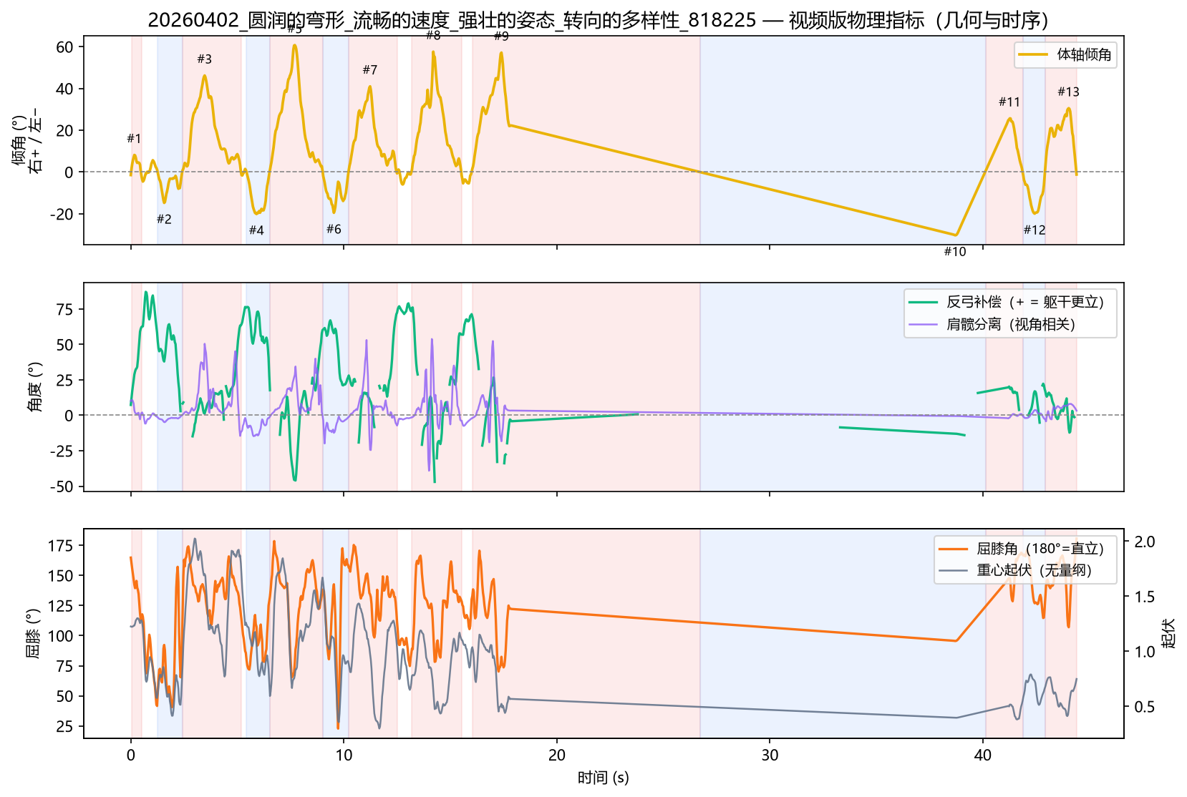Click the 100 tick on the 屈膝 axis
Image resolution: width=1187 pixels, height=797 pixels.
60,636
